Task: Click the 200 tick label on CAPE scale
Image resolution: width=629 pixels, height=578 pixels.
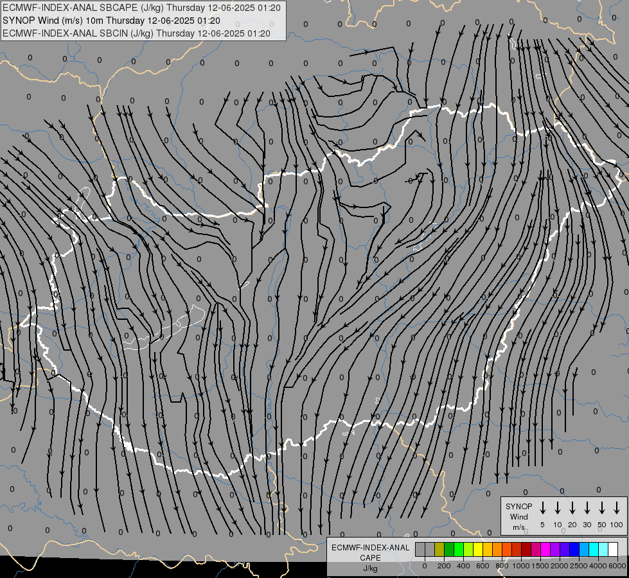Action: tap(444, 566)
